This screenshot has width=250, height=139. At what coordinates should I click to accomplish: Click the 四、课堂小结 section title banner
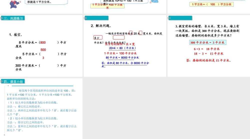click(x=14, y=81)
